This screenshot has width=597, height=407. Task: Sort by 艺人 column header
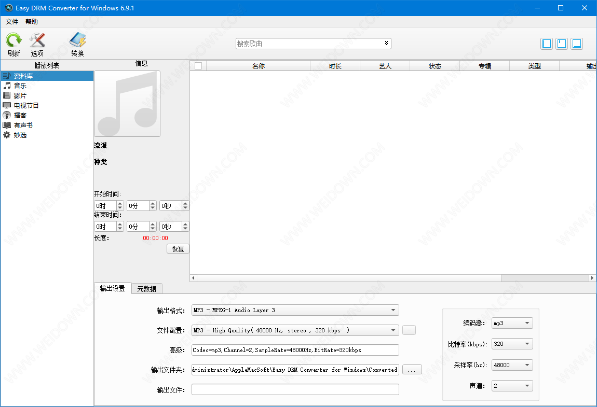point(385,66)
